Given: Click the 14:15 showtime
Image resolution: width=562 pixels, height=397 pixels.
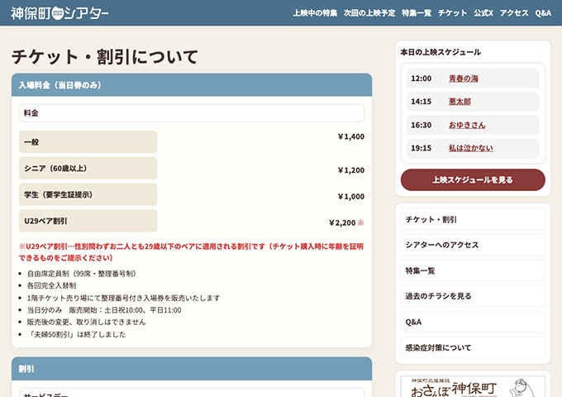Looking at the screenshot, I should [x=421, y=102].
